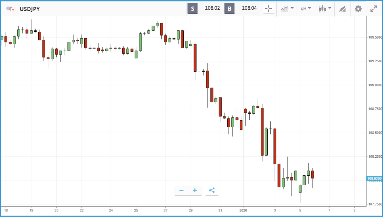
Task: Open the candlestick chart type dropdown
Action: (x=325, y=9)
